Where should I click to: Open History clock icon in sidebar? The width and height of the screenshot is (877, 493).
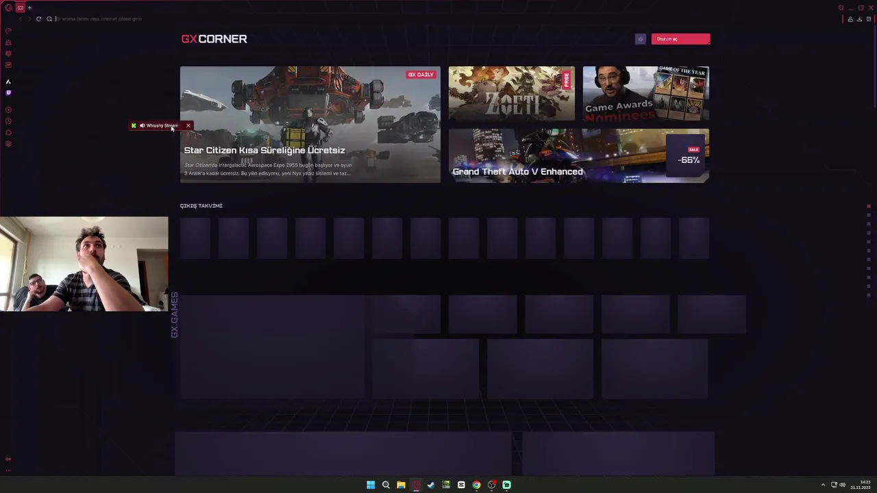pos(8,121)
